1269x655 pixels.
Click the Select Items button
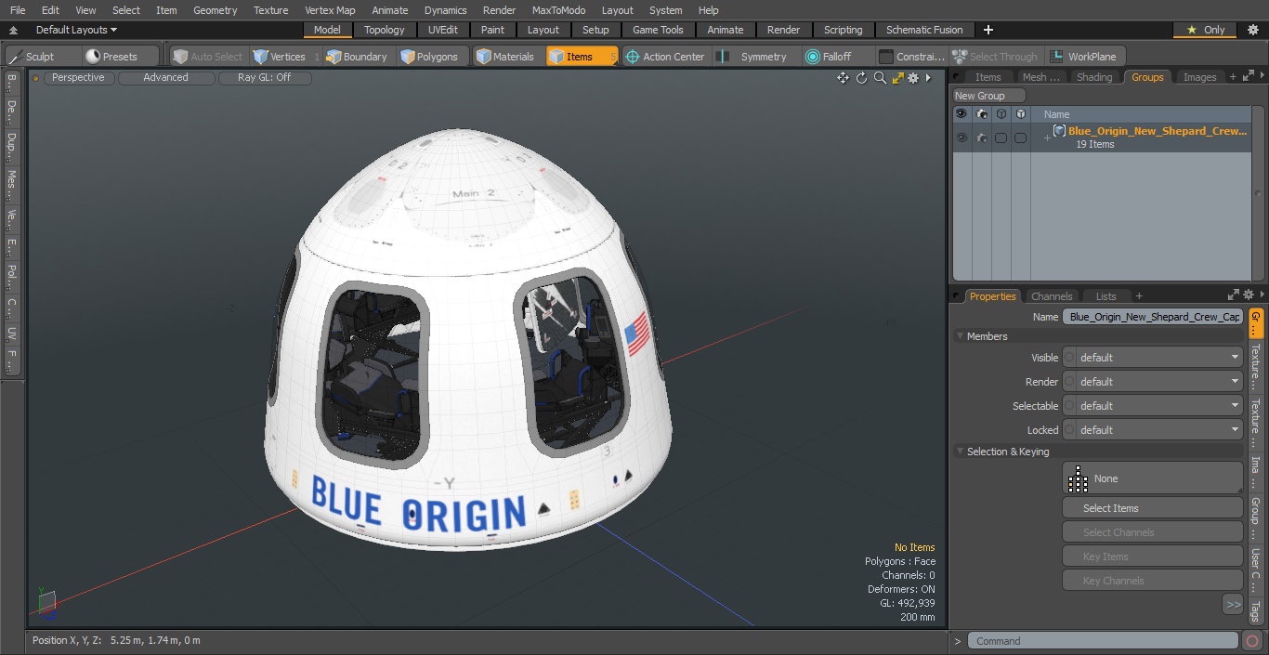[x=1152, y=508]
